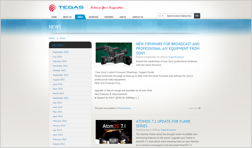The width and height of the screenshot is (252, 148).
Task: Open the April 2015 archive
Action: pyautogui.click(x=58, y=89)
